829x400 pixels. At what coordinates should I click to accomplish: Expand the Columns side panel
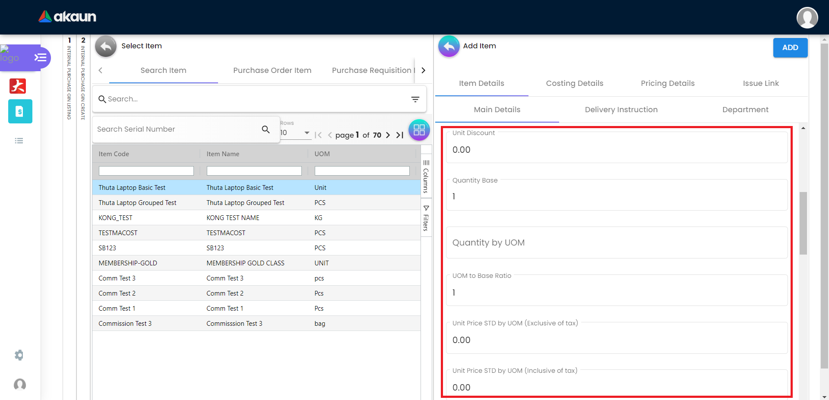click(426, 176)
